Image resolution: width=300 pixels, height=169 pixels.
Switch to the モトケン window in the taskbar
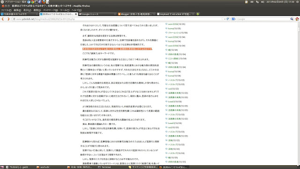pos(142,167)
